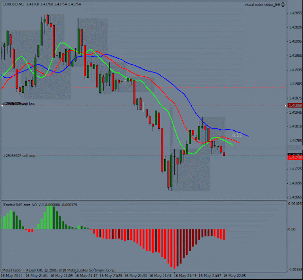Click the EURUSD,M1 chart title text

[x=13, y=4]
